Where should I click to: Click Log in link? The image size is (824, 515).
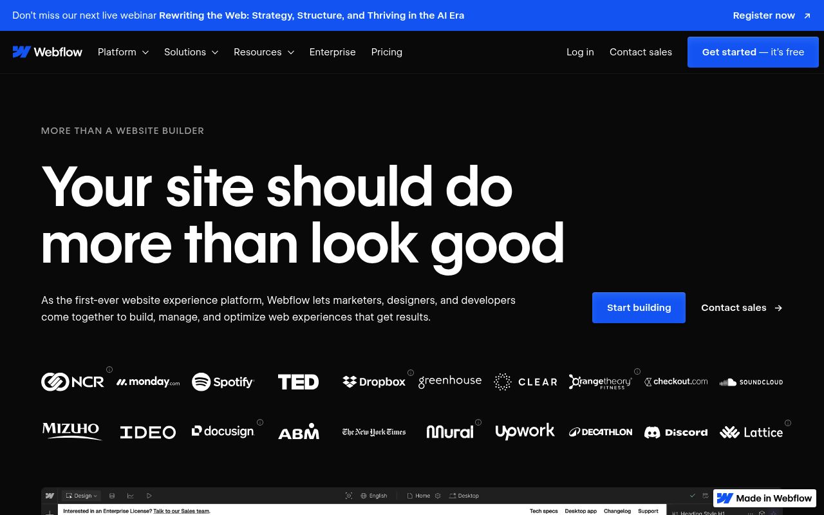point(580,52)
